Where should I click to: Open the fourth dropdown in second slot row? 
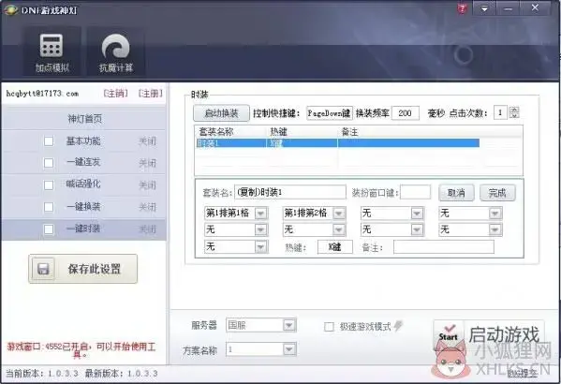[495, 229]
